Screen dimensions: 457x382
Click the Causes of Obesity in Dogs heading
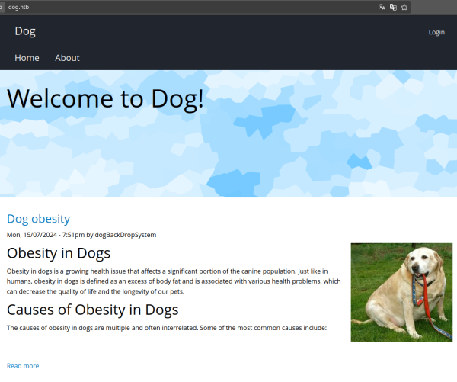coord(93,310)
